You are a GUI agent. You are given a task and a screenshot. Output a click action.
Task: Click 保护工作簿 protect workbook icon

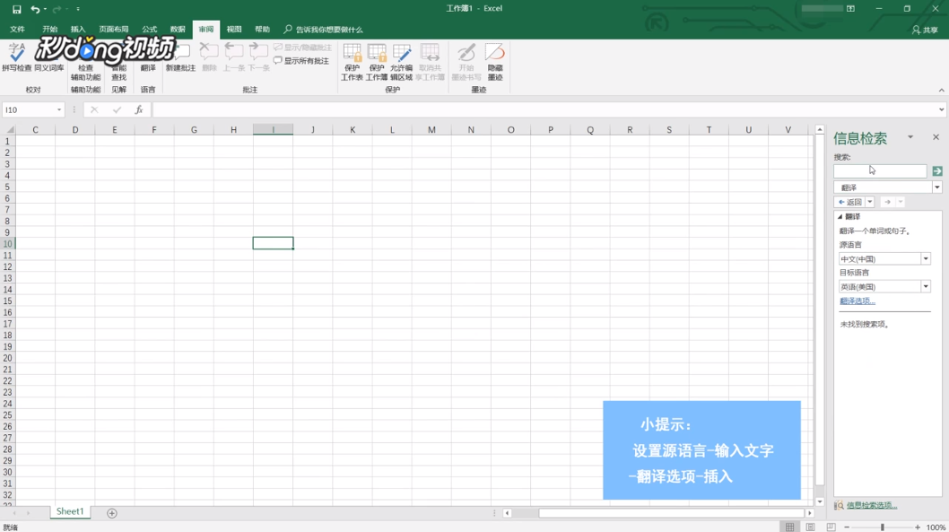click(x=377, y=62)
